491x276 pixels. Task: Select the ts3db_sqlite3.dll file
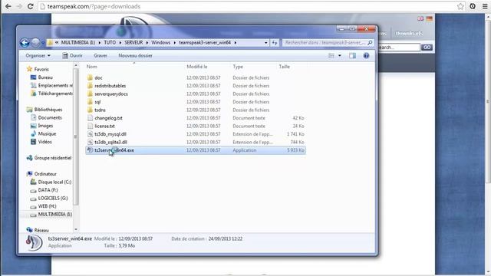(x=110, y=142)
